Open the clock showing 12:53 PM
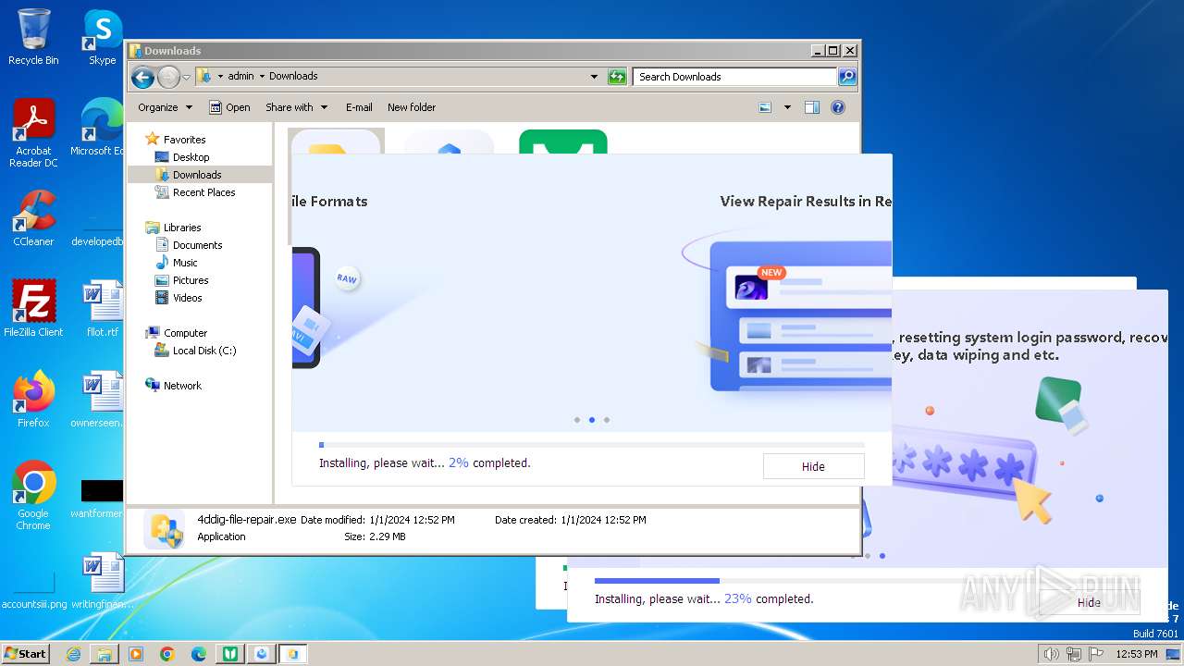 point(1136,654)
